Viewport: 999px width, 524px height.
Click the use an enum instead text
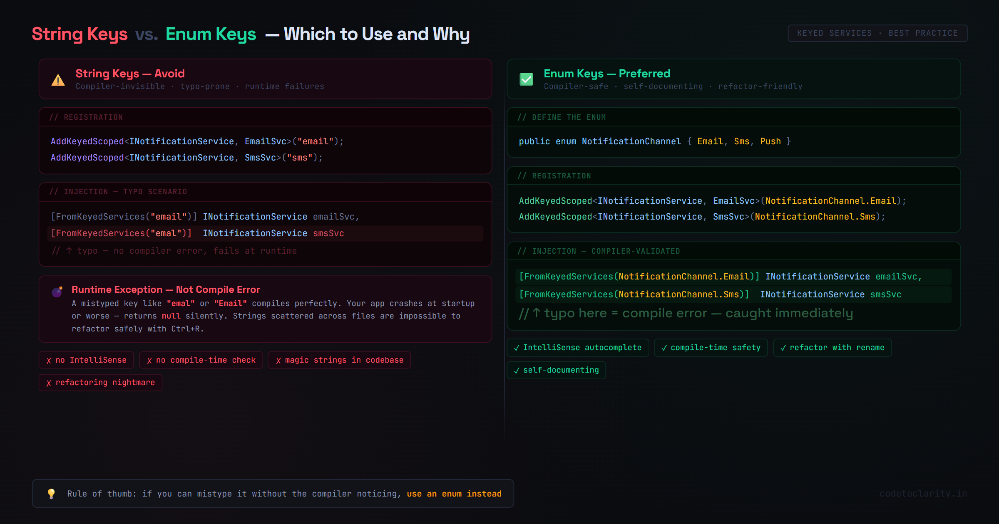[454, 494]
